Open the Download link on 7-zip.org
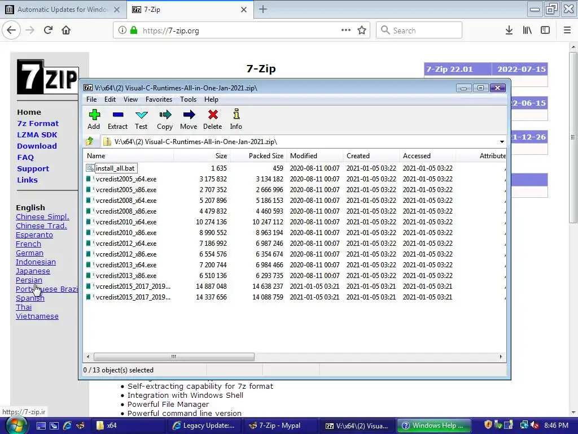578x434 pixels. [x=37, y=146]
